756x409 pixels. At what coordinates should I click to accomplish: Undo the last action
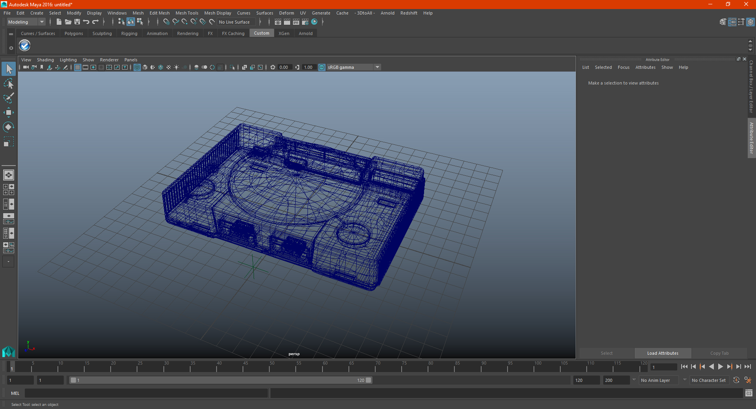pos(86,22)
